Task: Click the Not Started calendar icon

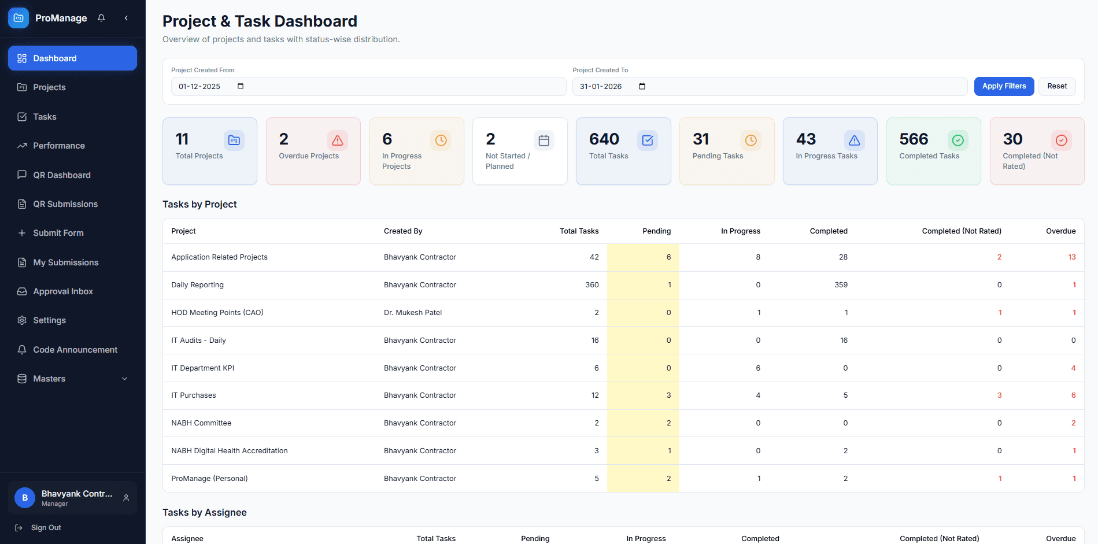Action: pos(544,140)
